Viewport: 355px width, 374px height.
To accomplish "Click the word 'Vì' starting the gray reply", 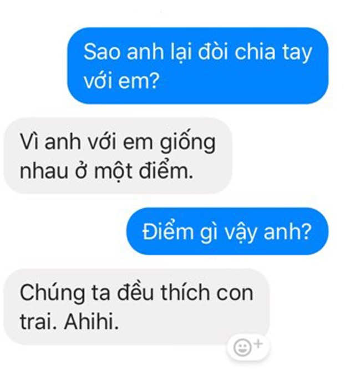I will pos(29,141).
